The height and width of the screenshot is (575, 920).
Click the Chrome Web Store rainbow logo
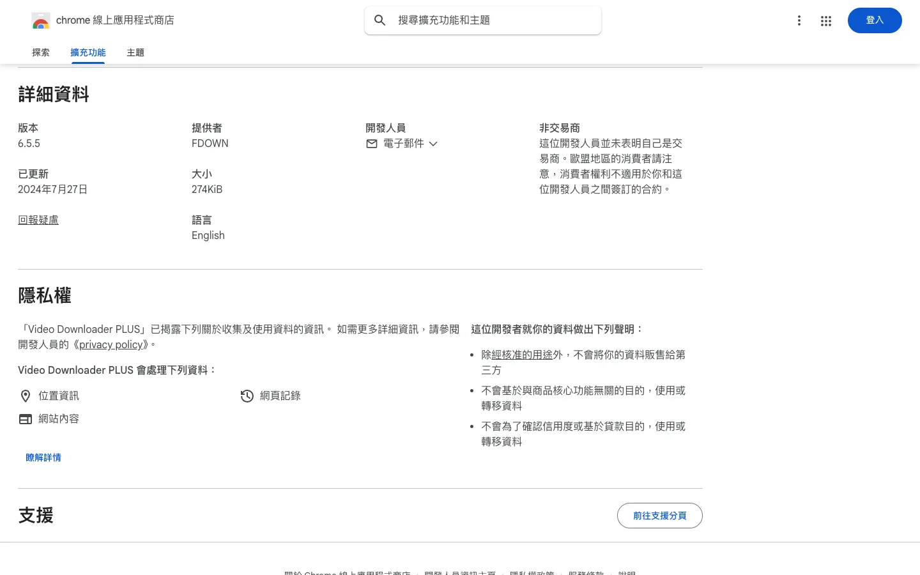click(x=41, y=20)
